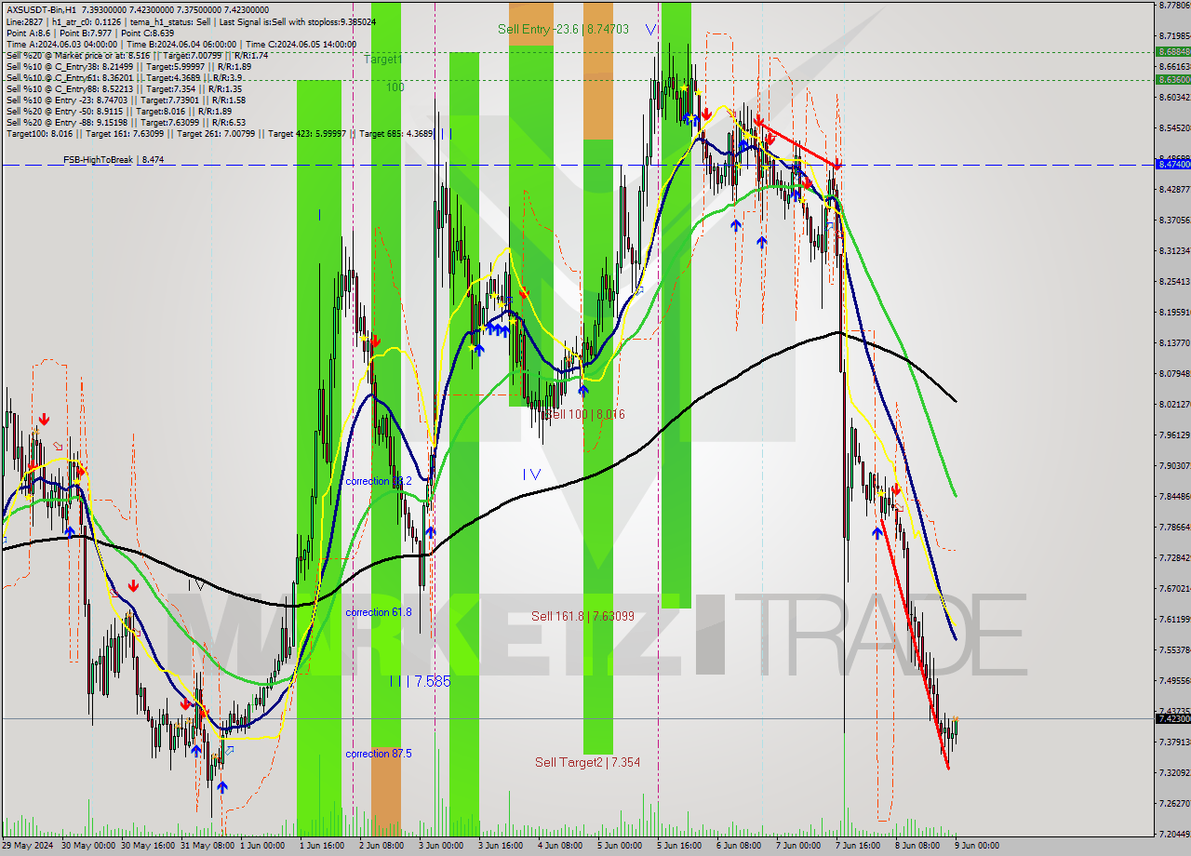This screenshot has height=856, width=1191.
Task: Click the '| | | 7.585' wave label
Action: coord(420,681)
